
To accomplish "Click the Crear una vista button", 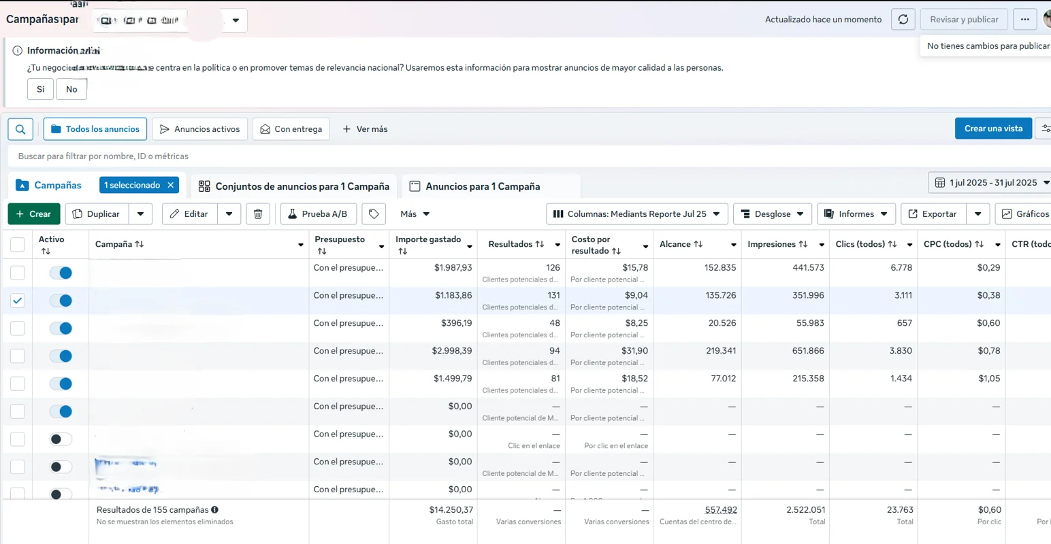I will point(993,129).
